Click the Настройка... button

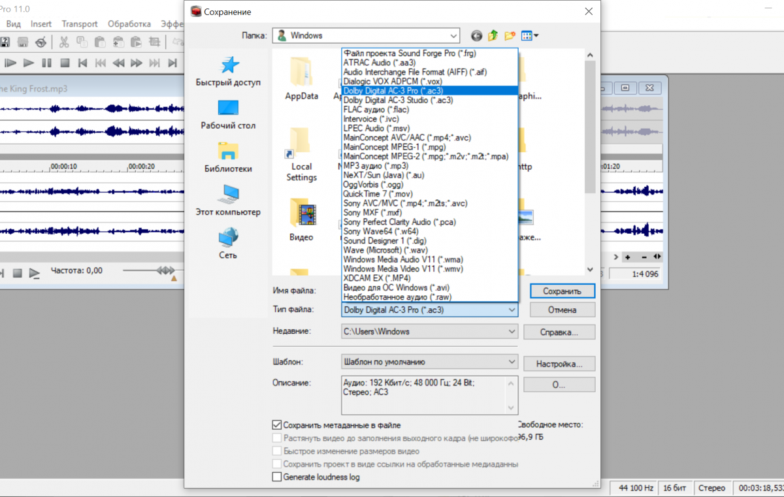(x=559, y=364)
